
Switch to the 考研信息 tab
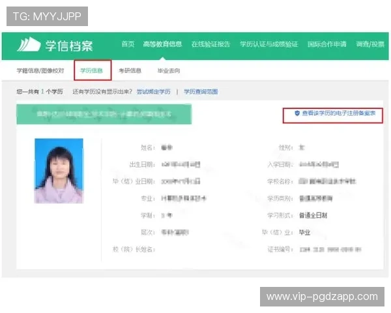pos(130,70)
